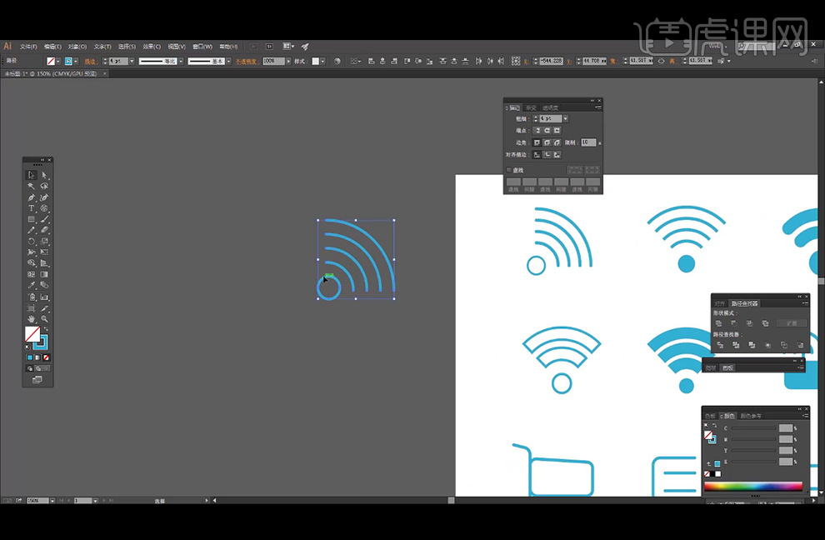Pick a color from the spectrum bar
Screen dimensions: 825x540
(752, 486)
